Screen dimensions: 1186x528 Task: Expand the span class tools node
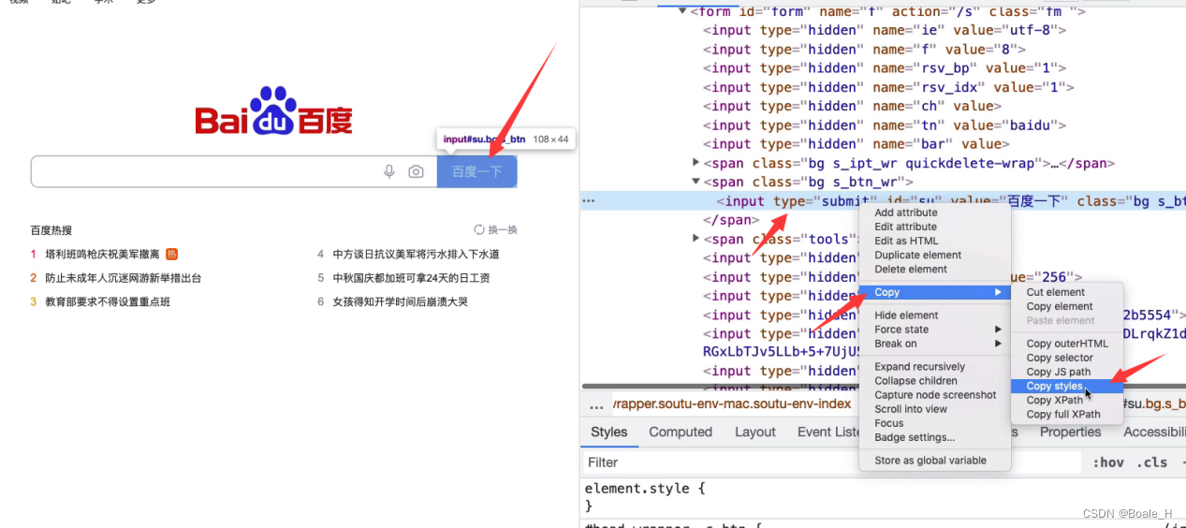[x=695, y=239]
